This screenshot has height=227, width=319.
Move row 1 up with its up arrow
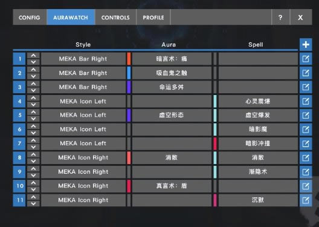(x=33, y=56)
